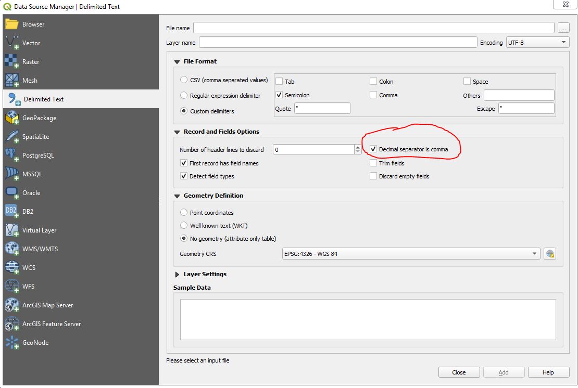Select the Mesh layer icon
578x388 pixels.
[x=11, y=80]
